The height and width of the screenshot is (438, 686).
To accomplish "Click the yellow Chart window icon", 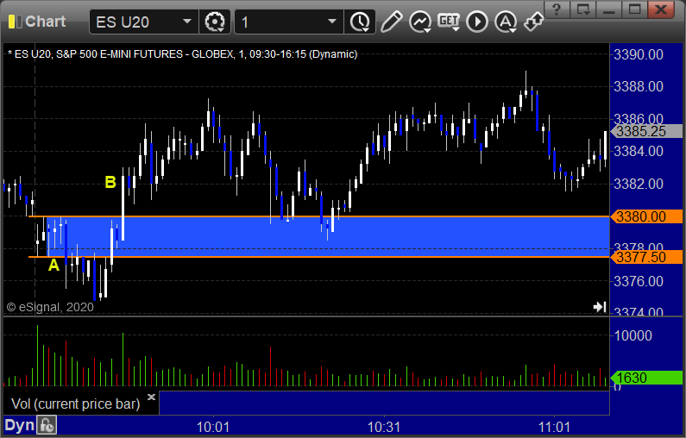I will coord(15,22).
